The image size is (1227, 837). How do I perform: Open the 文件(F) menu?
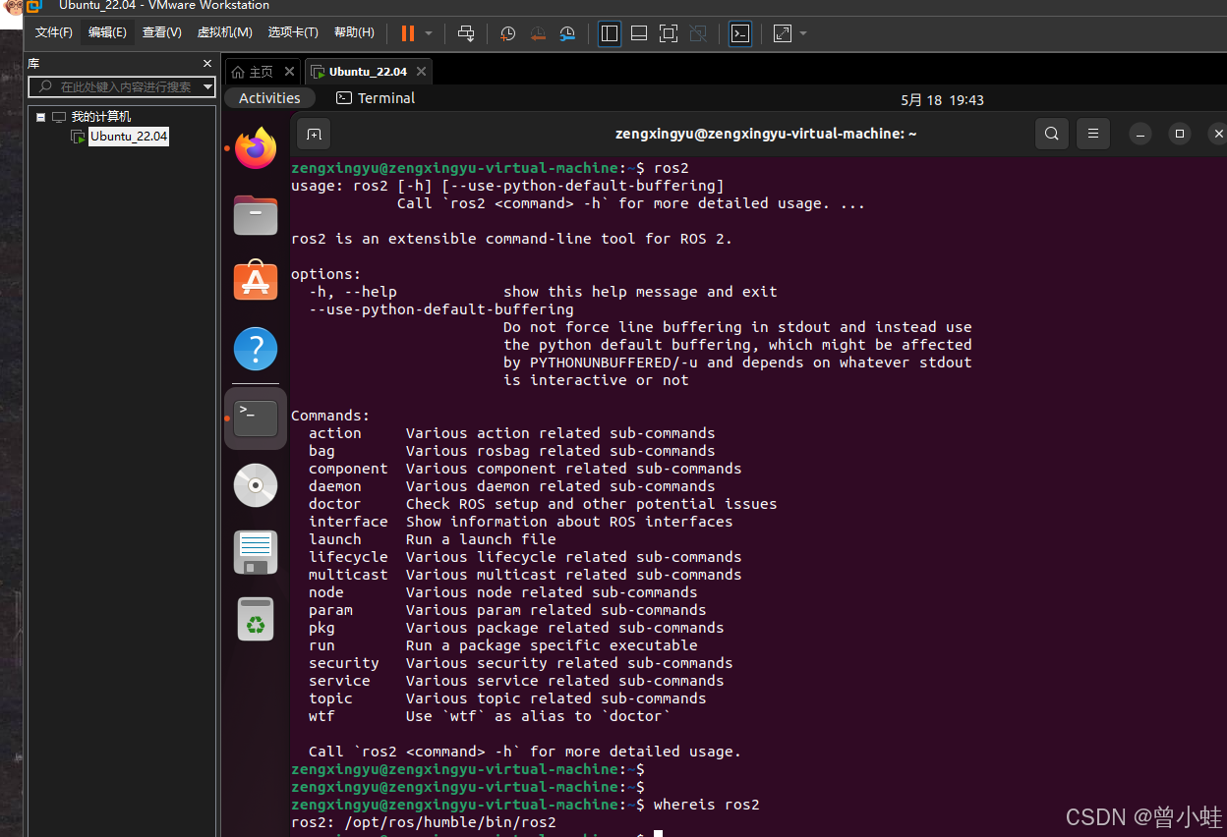54,32
